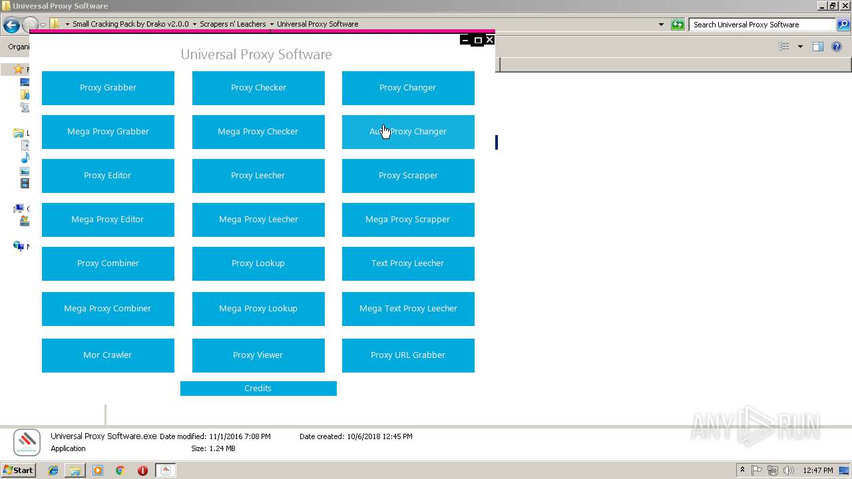The width and height of the screenshot is (852, 479).
Task: Select Scrapers n' Leachers breadcrumb
Action: (233, 24)
